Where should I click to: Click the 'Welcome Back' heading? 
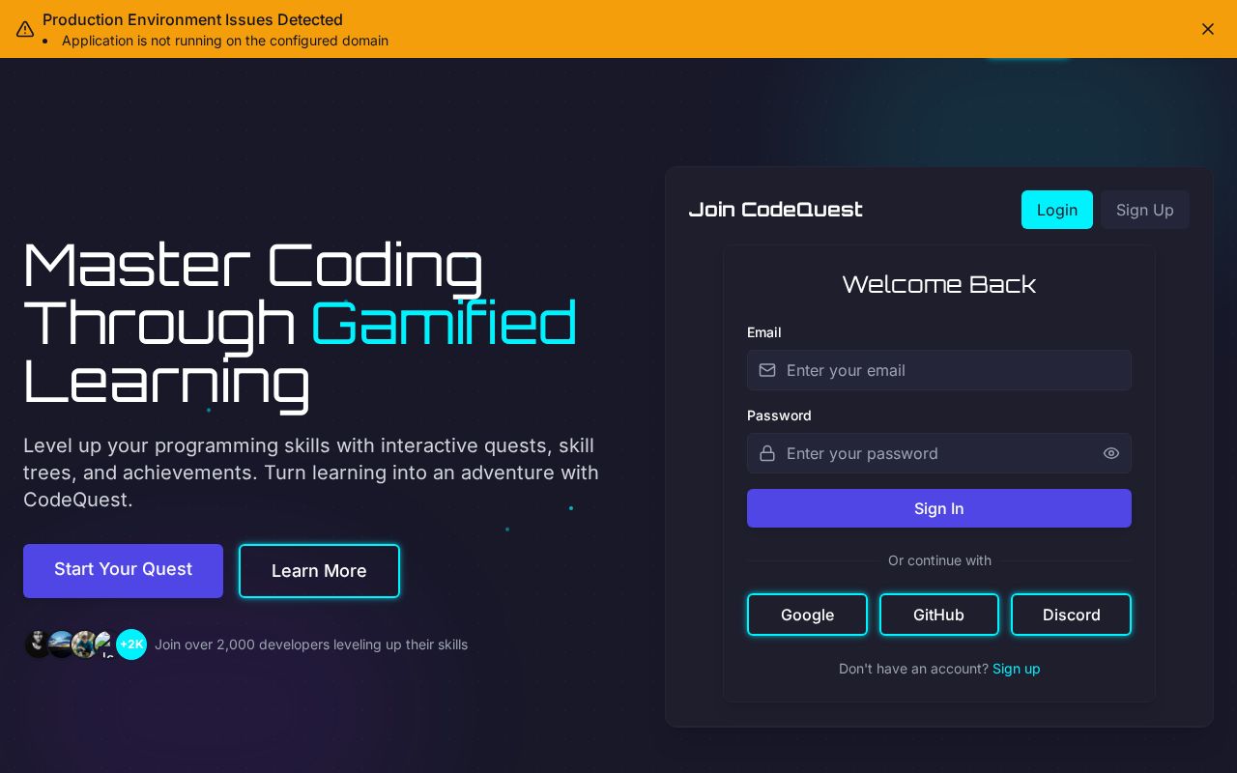[x=939, y=284]
